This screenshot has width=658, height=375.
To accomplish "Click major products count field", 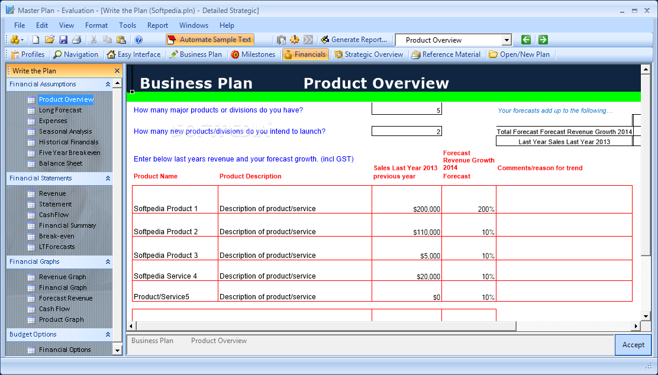I will click(x=407, y=109).
